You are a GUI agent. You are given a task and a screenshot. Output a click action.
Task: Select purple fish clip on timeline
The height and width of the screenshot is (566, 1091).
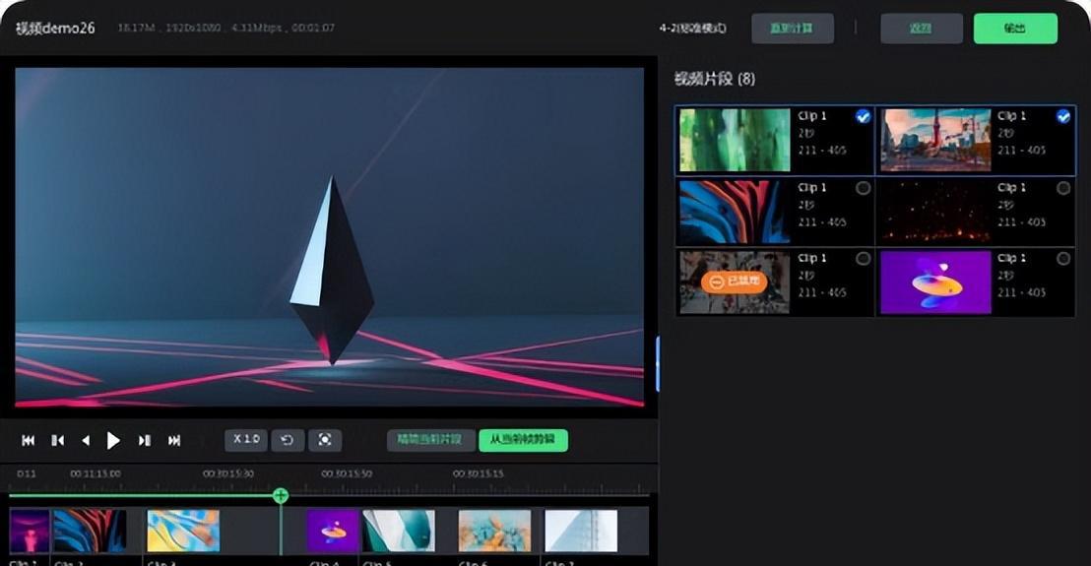[333, 531]
